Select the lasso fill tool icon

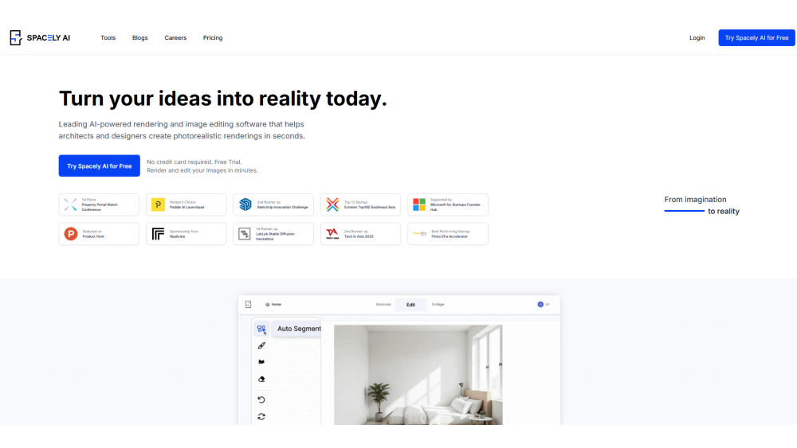tap(261, 362)
